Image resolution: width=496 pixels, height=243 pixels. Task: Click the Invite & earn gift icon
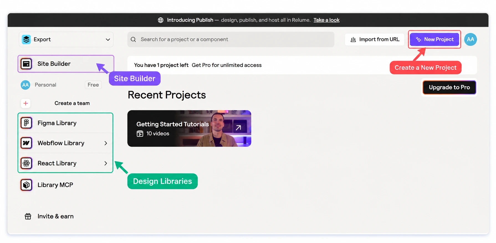click(x=28, y=216)
